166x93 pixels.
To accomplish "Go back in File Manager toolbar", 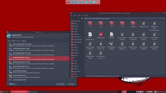I will [72, 18].
